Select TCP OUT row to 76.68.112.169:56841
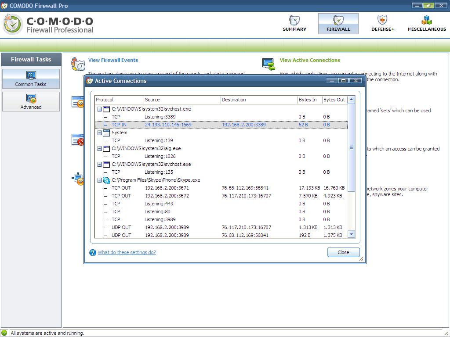The image size is (450, 337). (221, 188)
